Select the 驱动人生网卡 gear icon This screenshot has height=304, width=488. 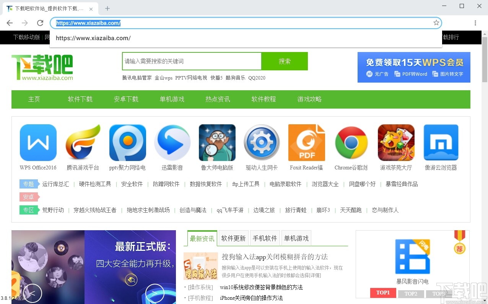[x=262, y=142]
